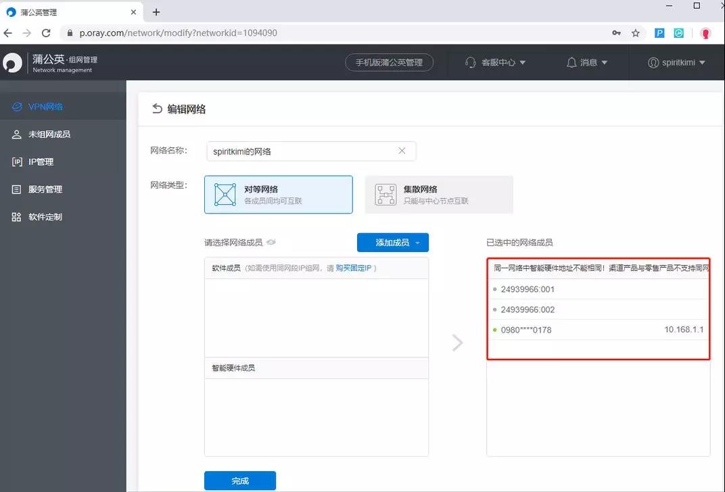Screen dimensions: 725x492
Task: Open the spiritkimi account menu
Action: click(676, 62)
